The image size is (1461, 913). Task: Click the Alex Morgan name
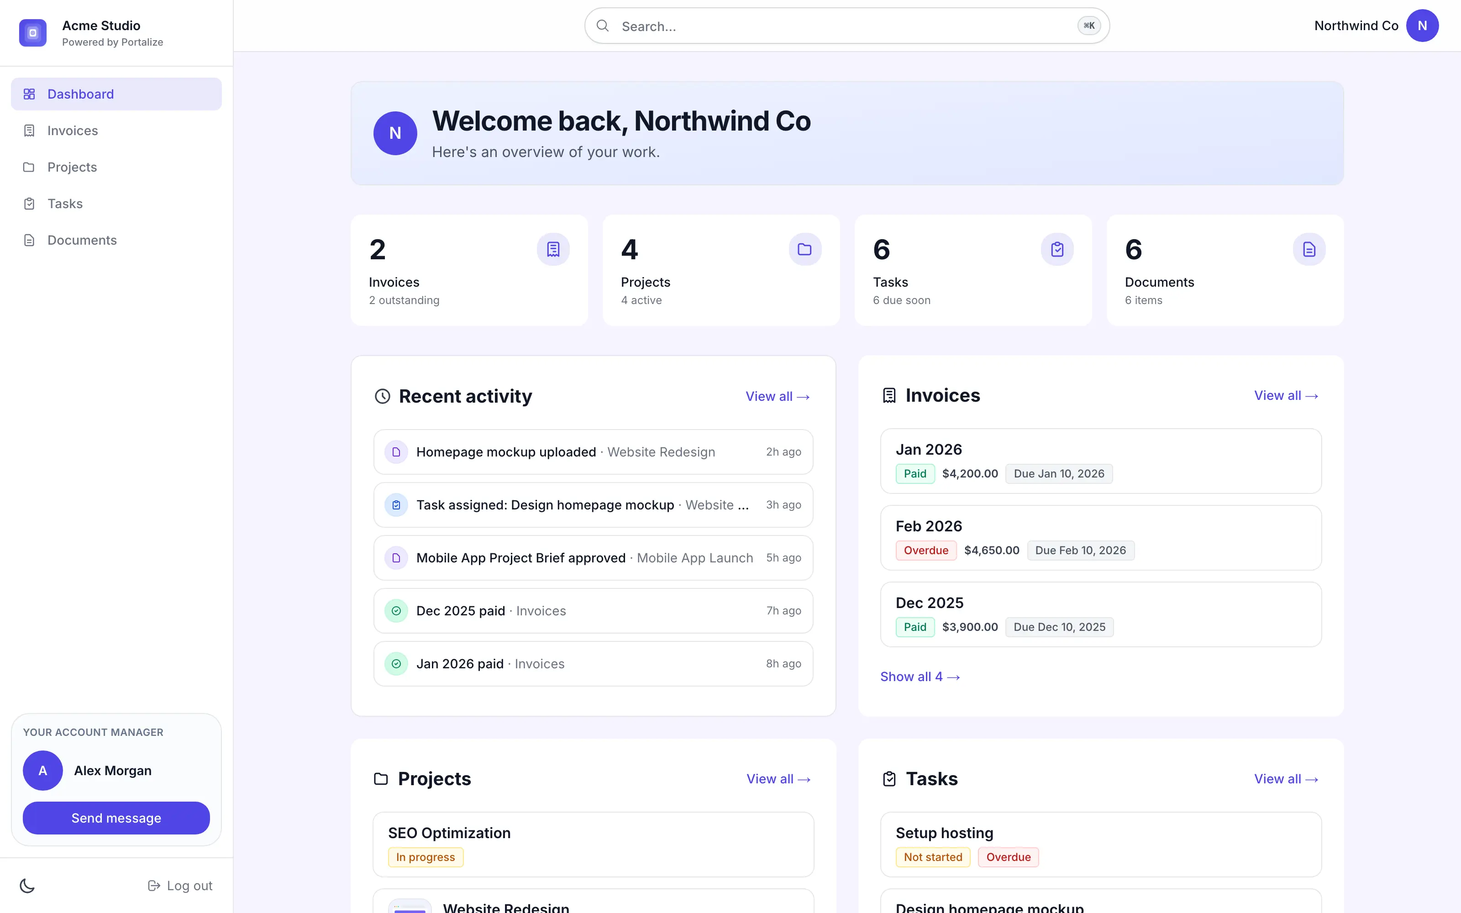tap(112, 771)
